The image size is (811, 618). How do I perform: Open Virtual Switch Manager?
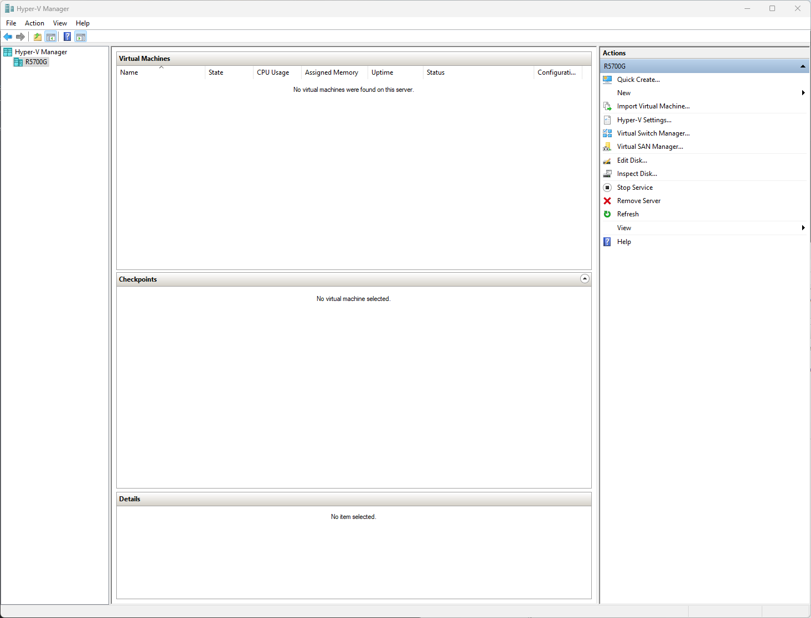(653, 133)
